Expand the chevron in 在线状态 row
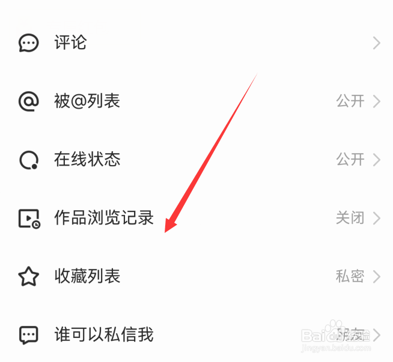 [377, 160]
